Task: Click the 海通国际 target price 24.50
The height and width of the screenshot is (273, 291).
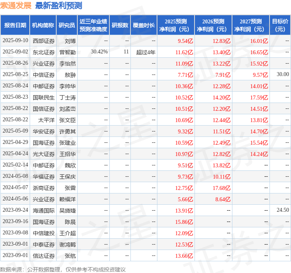Action: (283, 210)
